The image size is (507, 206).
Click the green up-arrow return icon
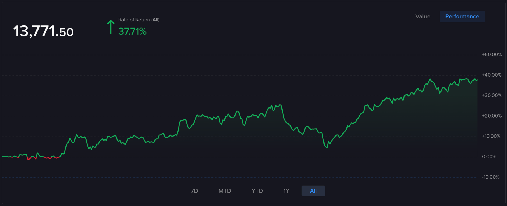pyautogui.click(x=111, y=27)
